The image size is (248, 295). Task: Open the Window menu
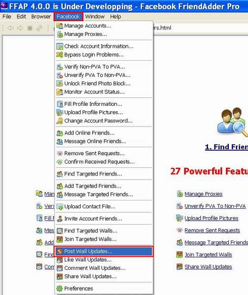pyautogui.click(x=95, y=17)
